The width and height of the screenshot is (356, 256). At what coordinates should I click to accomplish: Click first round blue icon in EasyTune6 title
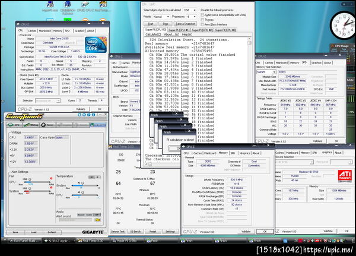80,115
